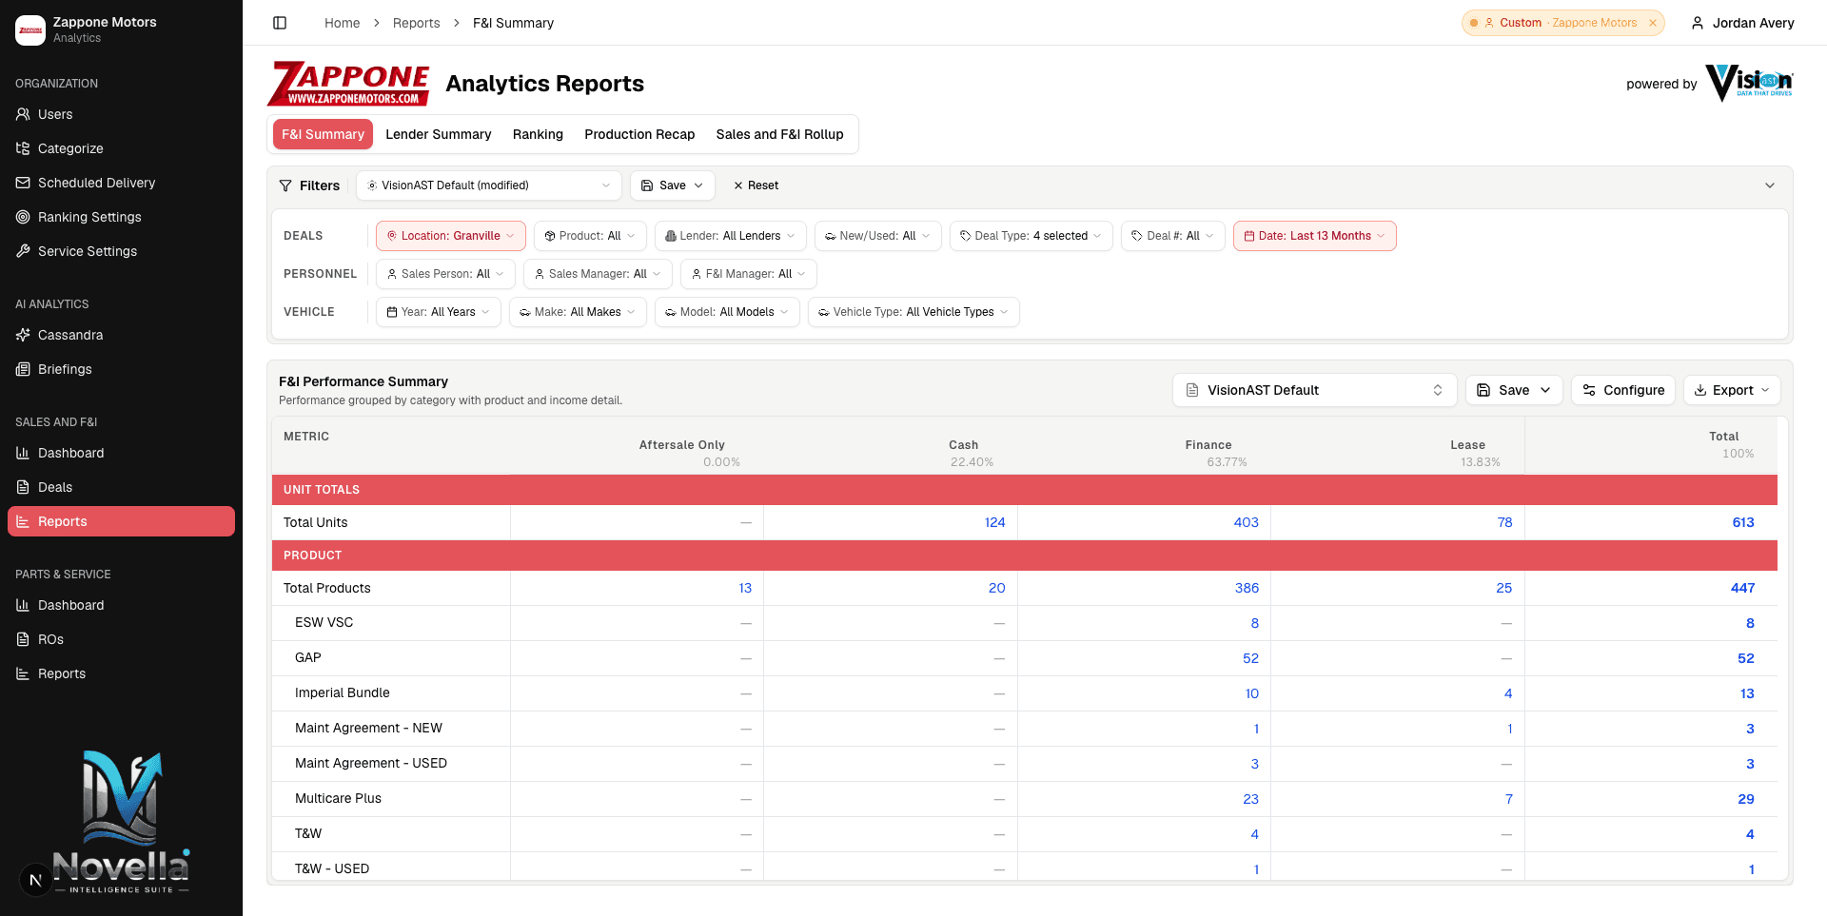Open Briefings page
The width and height of the screenshot is (1827, 916).
[121, 369]
